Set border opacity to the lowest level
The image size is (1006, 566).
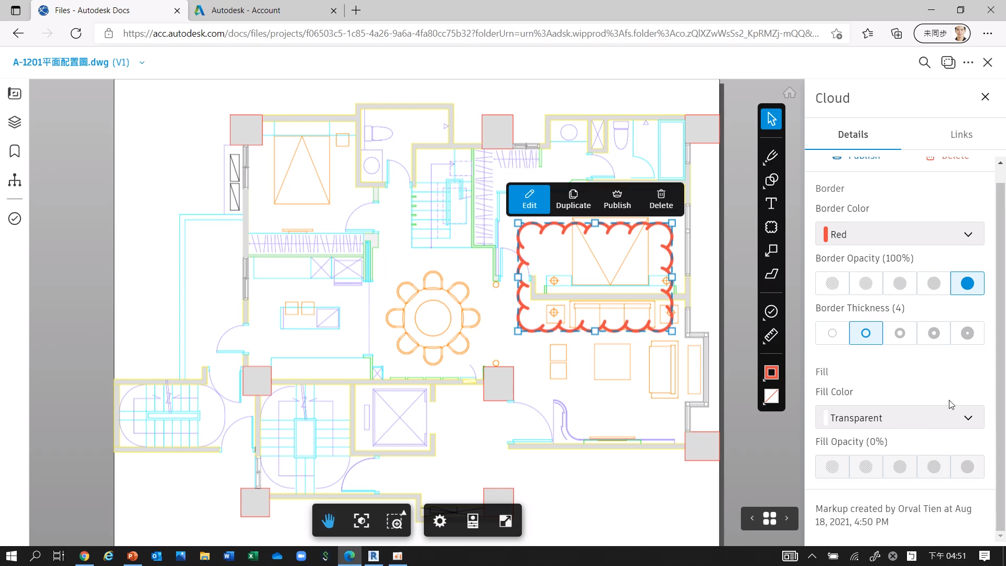(832, 284)
